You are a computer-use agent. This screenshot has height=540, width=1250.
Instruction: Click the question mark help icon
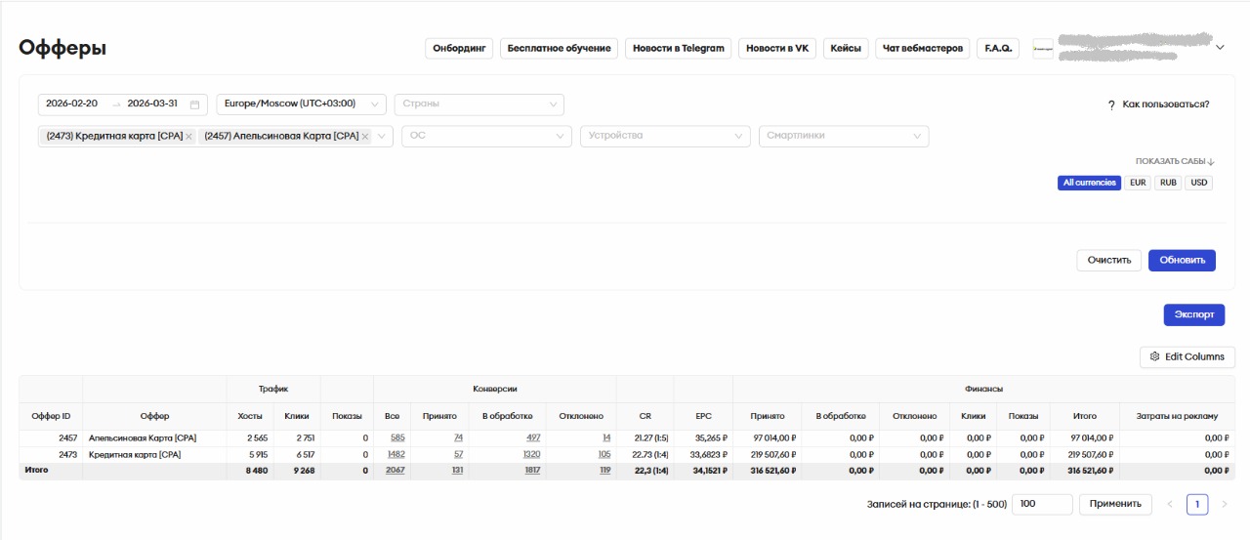pos(1111,104)
